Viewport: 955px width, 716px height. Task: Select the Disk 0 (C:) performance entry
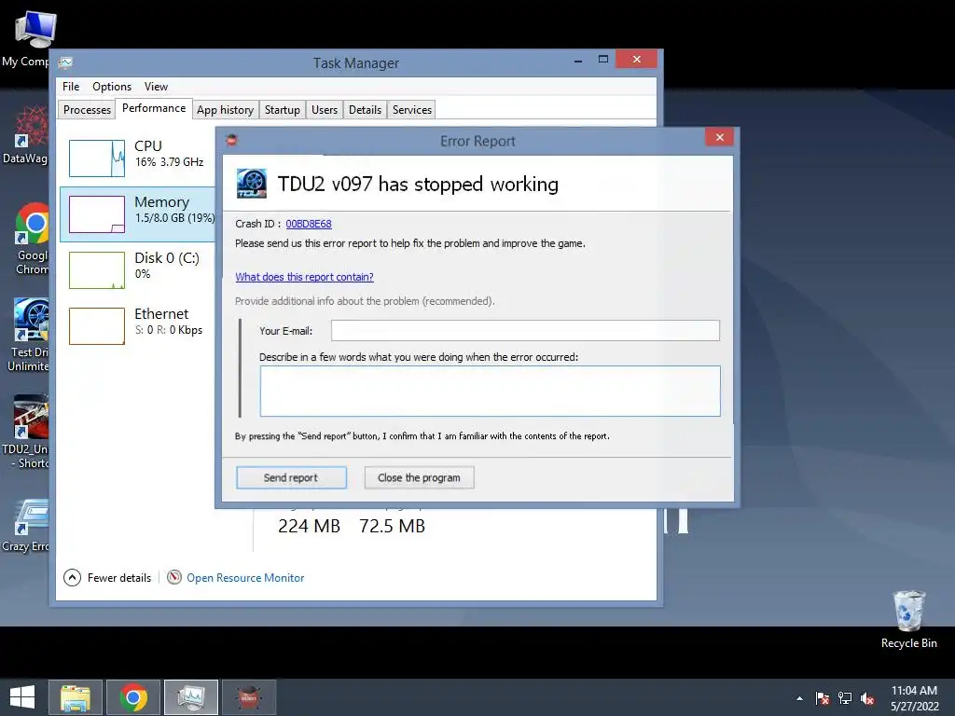[x=138, y=269]
